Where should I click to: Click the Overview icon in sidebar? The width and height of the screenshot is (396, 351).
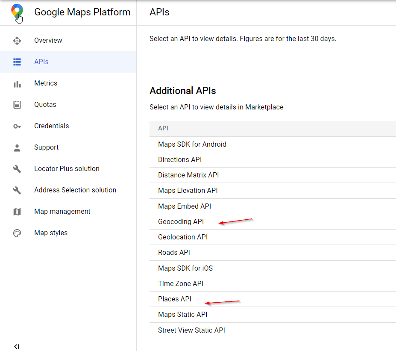(x=17, y=41)
